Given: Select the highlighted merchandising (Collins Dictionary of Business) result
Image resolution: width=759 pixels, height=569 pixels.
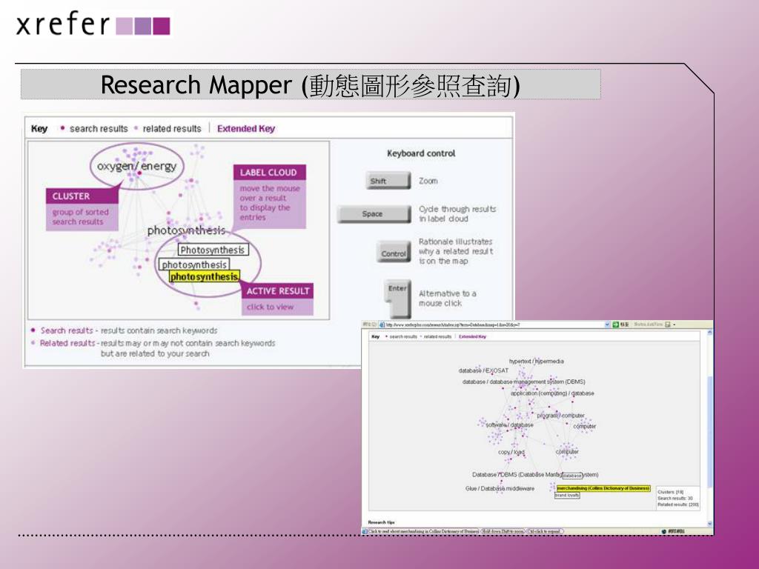Looking at the screenshot, I should pos(603,488).
